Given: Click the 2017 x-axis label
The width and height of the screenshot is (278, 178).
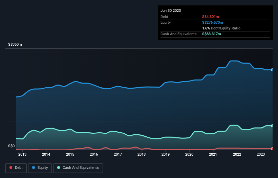Looking at the screenshot, I should [118, 154].
